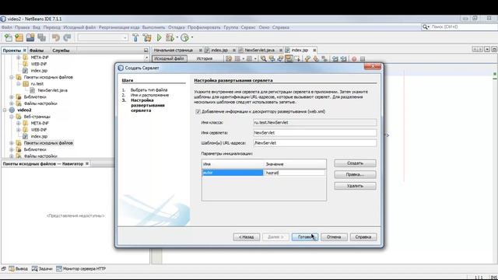Collapse Веб-страницы folder under video2
Screen dimensions: 498x280
pyautogui.click(x=12, y=117)
